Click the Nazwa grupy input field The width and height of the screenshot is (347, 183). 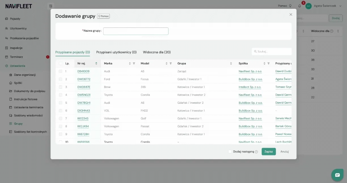click(136, 31)
